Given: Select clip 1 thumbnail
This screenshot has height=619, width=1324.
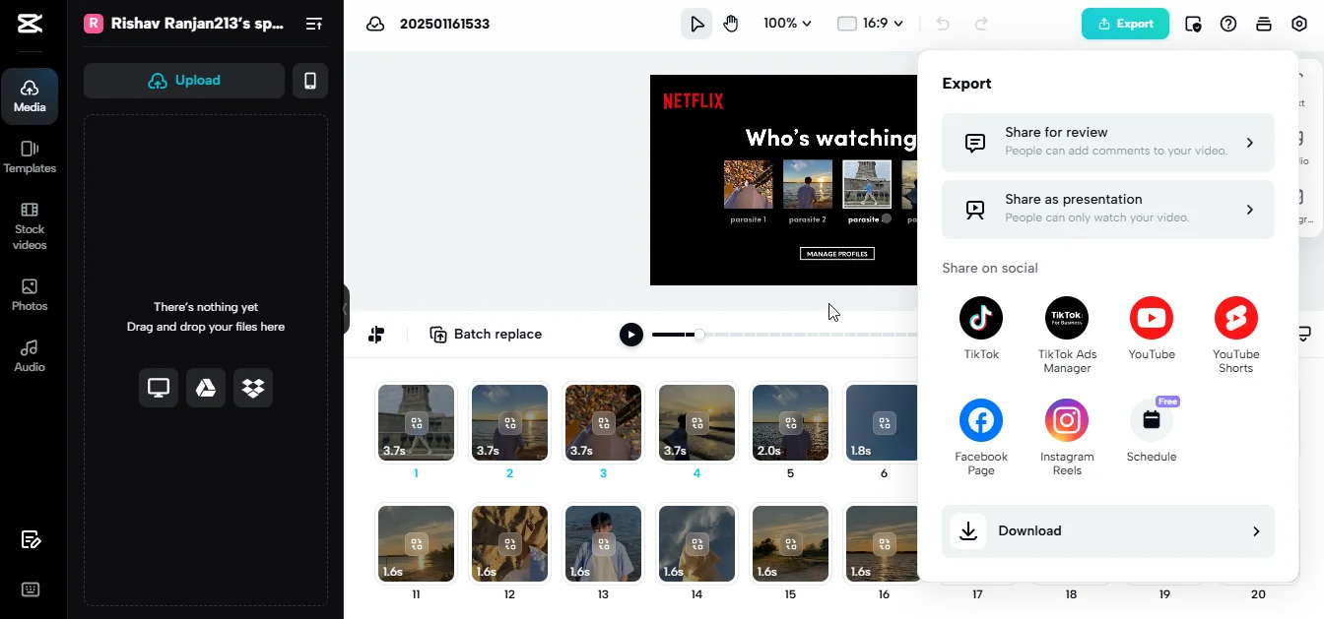Looking at the screenshot, I should click(x=416, y=423).
